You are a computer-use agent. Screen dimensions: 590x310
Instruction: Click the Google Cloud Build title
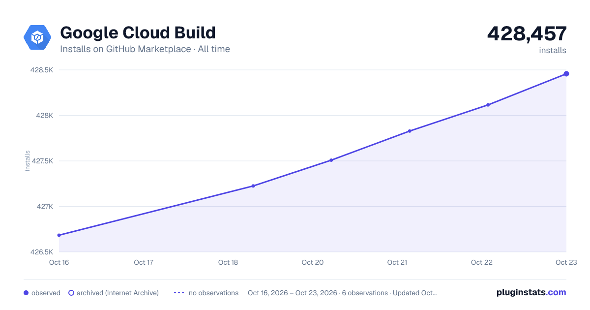point(138,32)
